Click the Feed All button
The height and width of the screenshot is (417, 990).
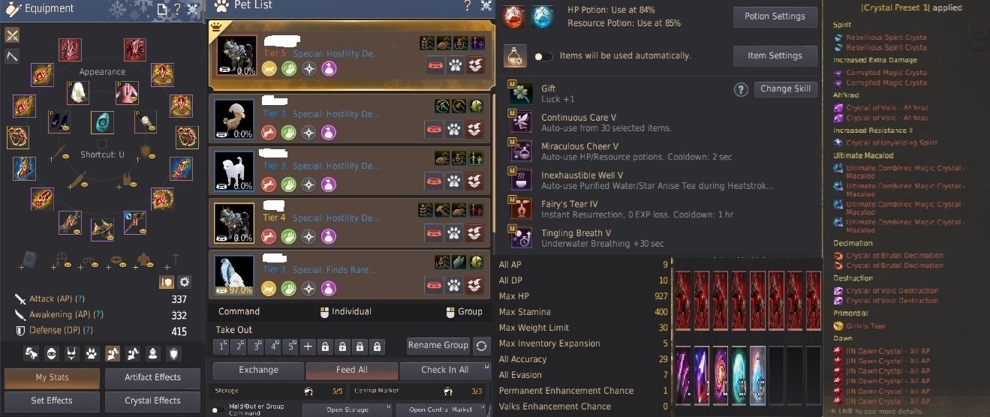tap(352, 370)
